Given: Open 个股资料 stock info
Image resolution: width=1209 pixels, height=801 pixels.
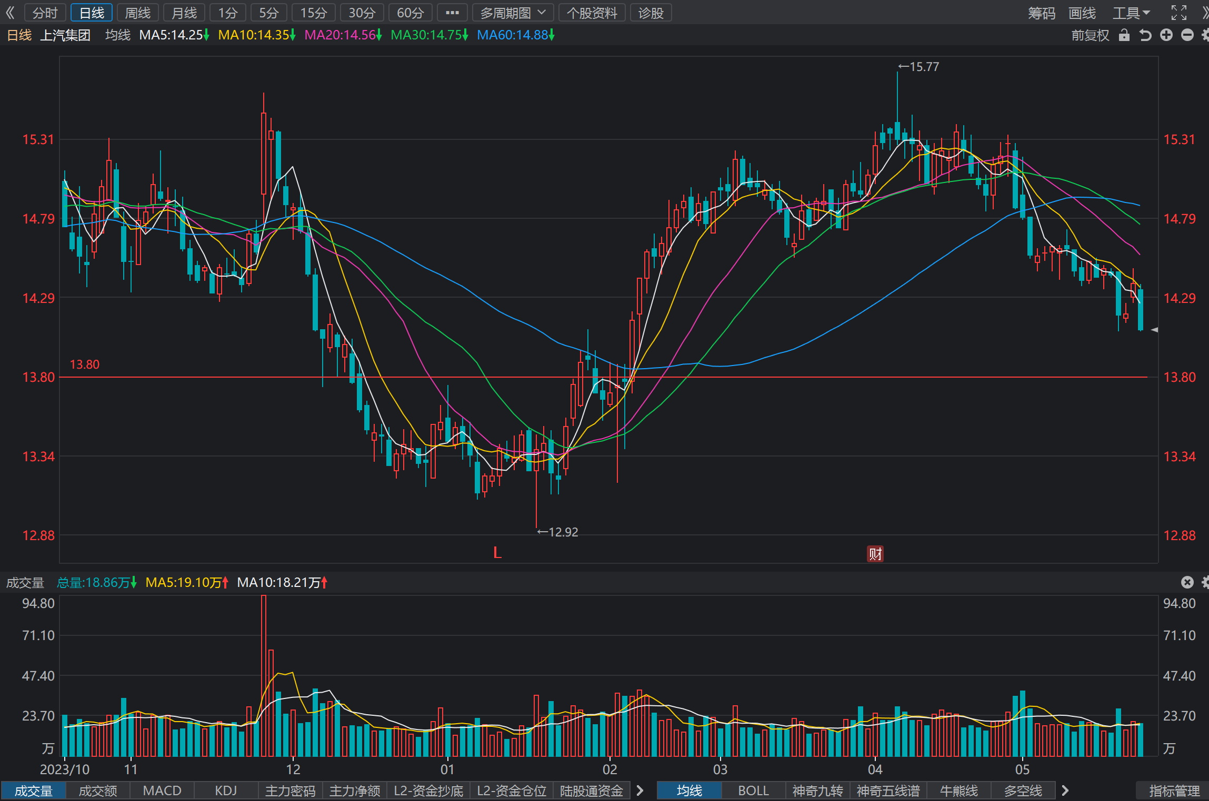Looking at the screenshot, I should click(x=592, y=13).
